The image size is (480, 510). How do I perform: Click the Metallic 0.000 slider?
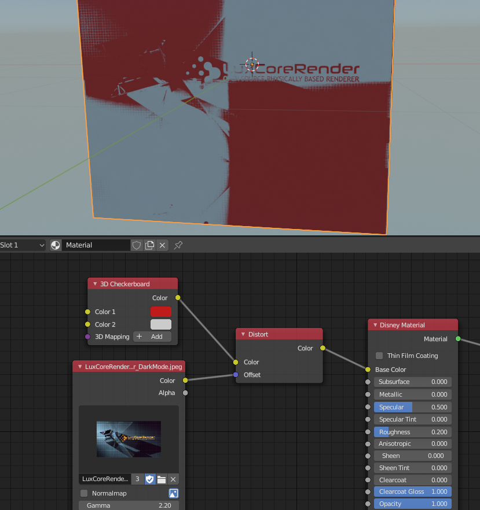tap(413, 394)
